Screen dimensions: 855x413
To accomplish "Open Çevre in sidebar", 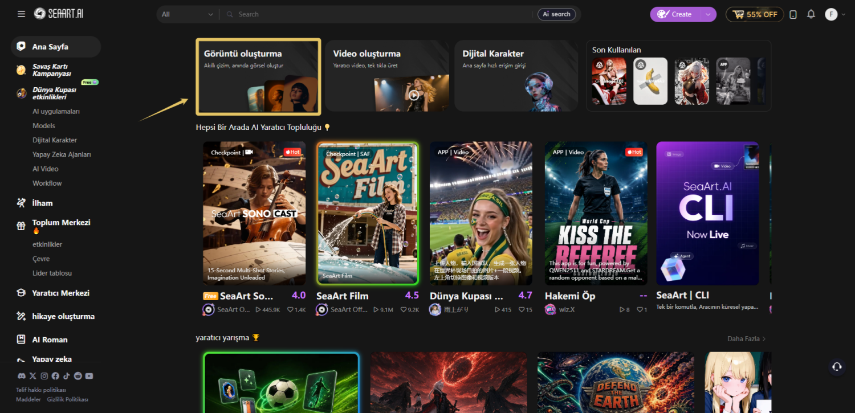I will click(41, 259).
